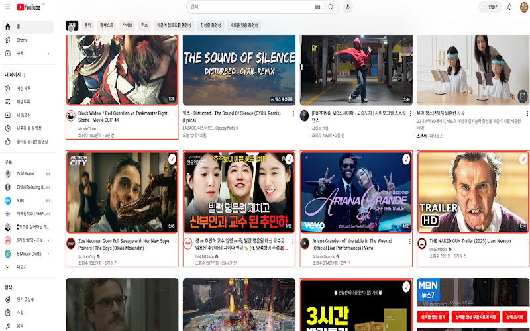Screen dimensions: 530x331
Task: Open options menu for 추민하 교수 video
Action: click(x=293, y=241)
